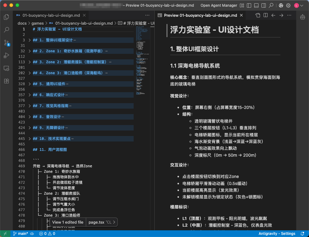This screenshot has height=237, width=309.
Task: Open the Explorer view in activity bar
Action: pyautogui.click(x=6, y=17)
